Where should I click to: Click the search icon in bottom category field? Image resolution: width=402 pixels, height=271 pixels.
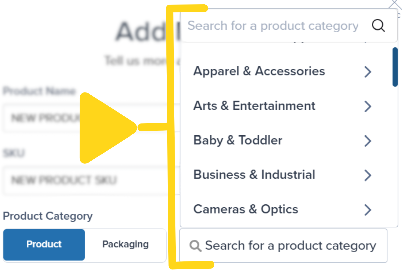(195, 246)
